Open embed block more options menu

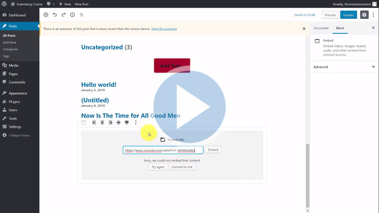(x=136, y=122)
